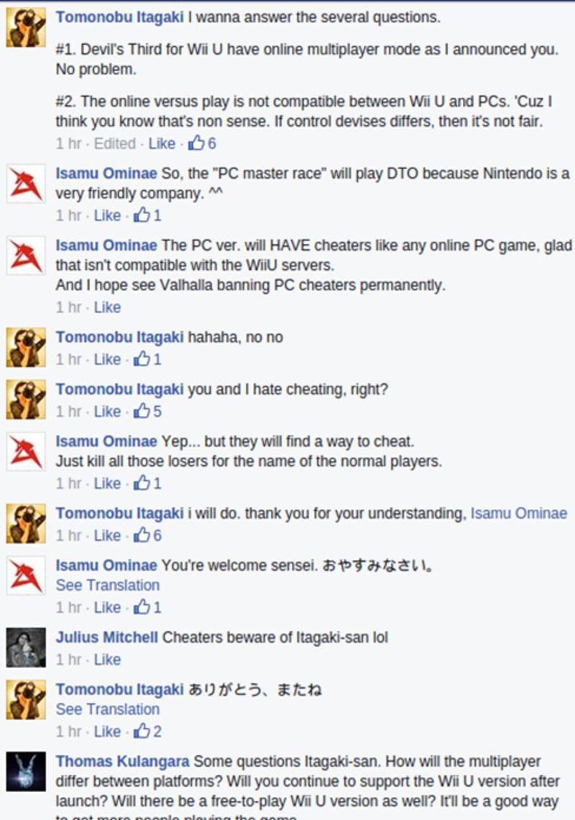Viewport: 575px width, 820px height.
Task: Click thumbs-up icon on "You're welcome sensei" comment
Action: 142,607
